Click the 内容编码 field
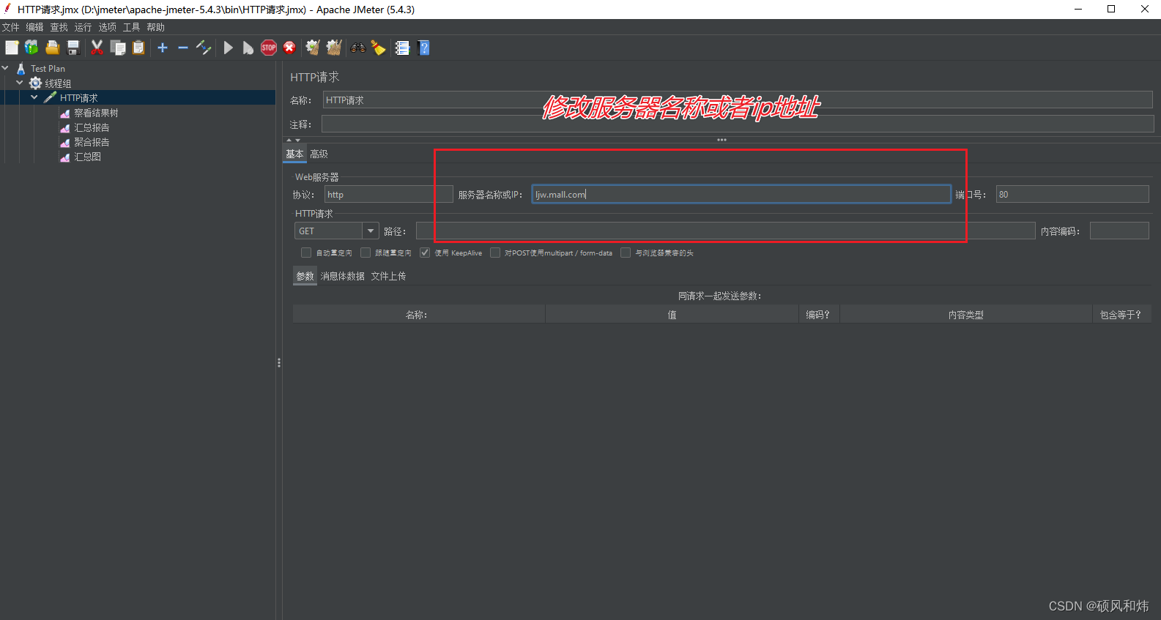The height and width of the screenshot is (620, 1161). coord(1119,231)
